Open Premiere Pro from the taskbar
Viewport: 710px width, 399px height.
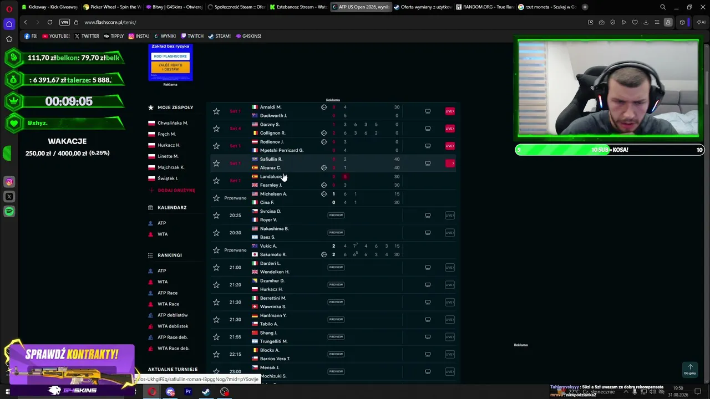(188, 392)
